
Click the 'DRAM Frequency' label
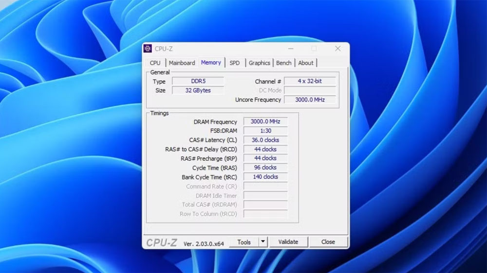click(x=215, y=122)
